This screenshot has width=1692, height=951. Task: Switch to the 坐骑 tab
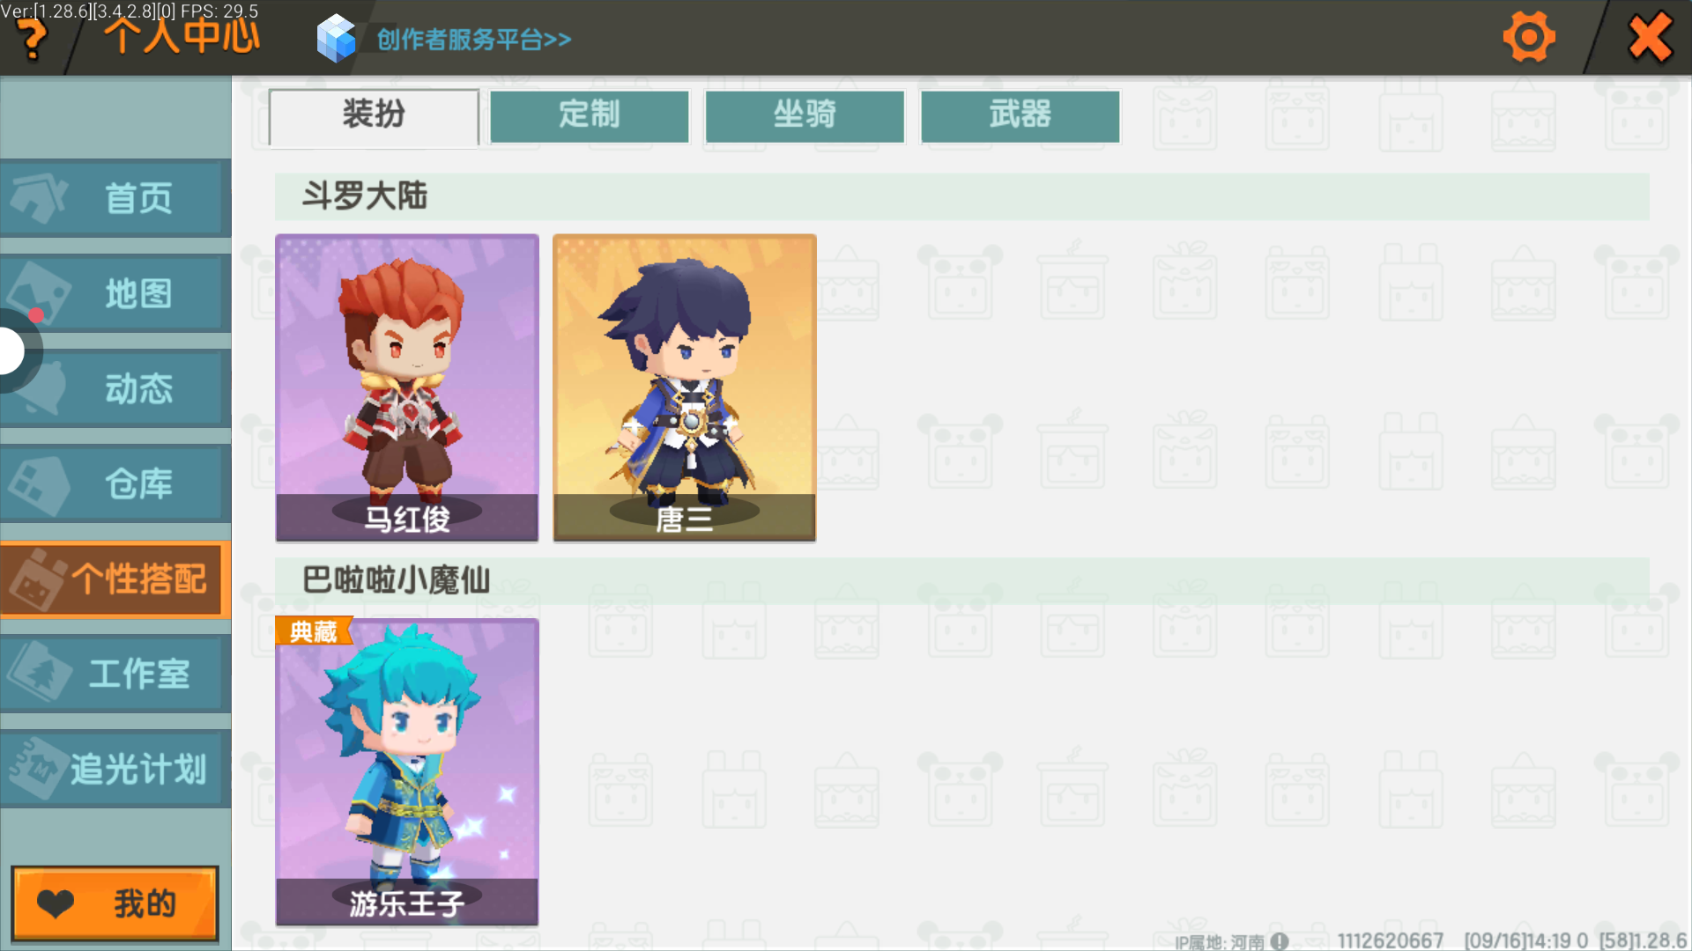point(805,115)
